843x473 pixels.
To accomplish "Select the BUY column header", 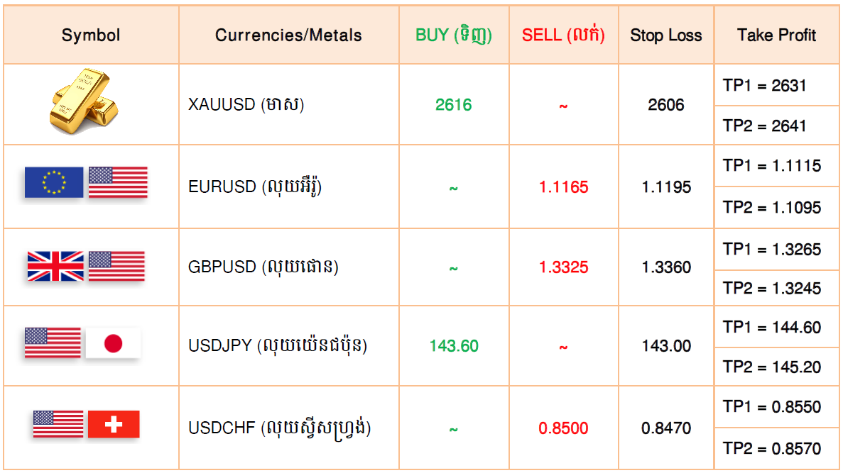I will tap(454, 35).
